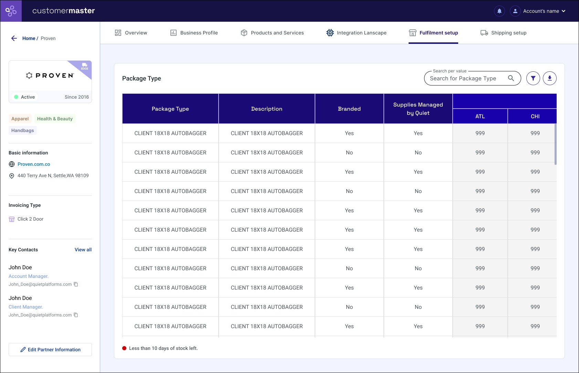The width and height of the screenshot is (579, 373).
Task: Download the package type table
Action: tap(550, 78)
